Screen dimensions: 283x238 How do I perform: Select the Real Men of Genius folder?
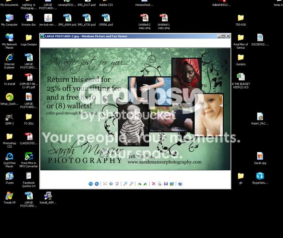click(x=240, y=41)
